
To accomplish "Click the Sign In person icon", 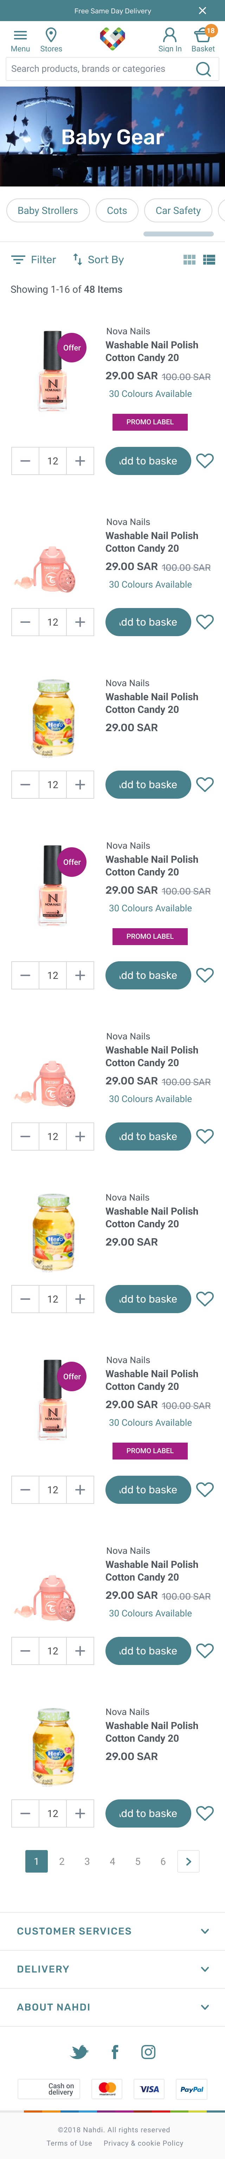I will coord(170,36).
